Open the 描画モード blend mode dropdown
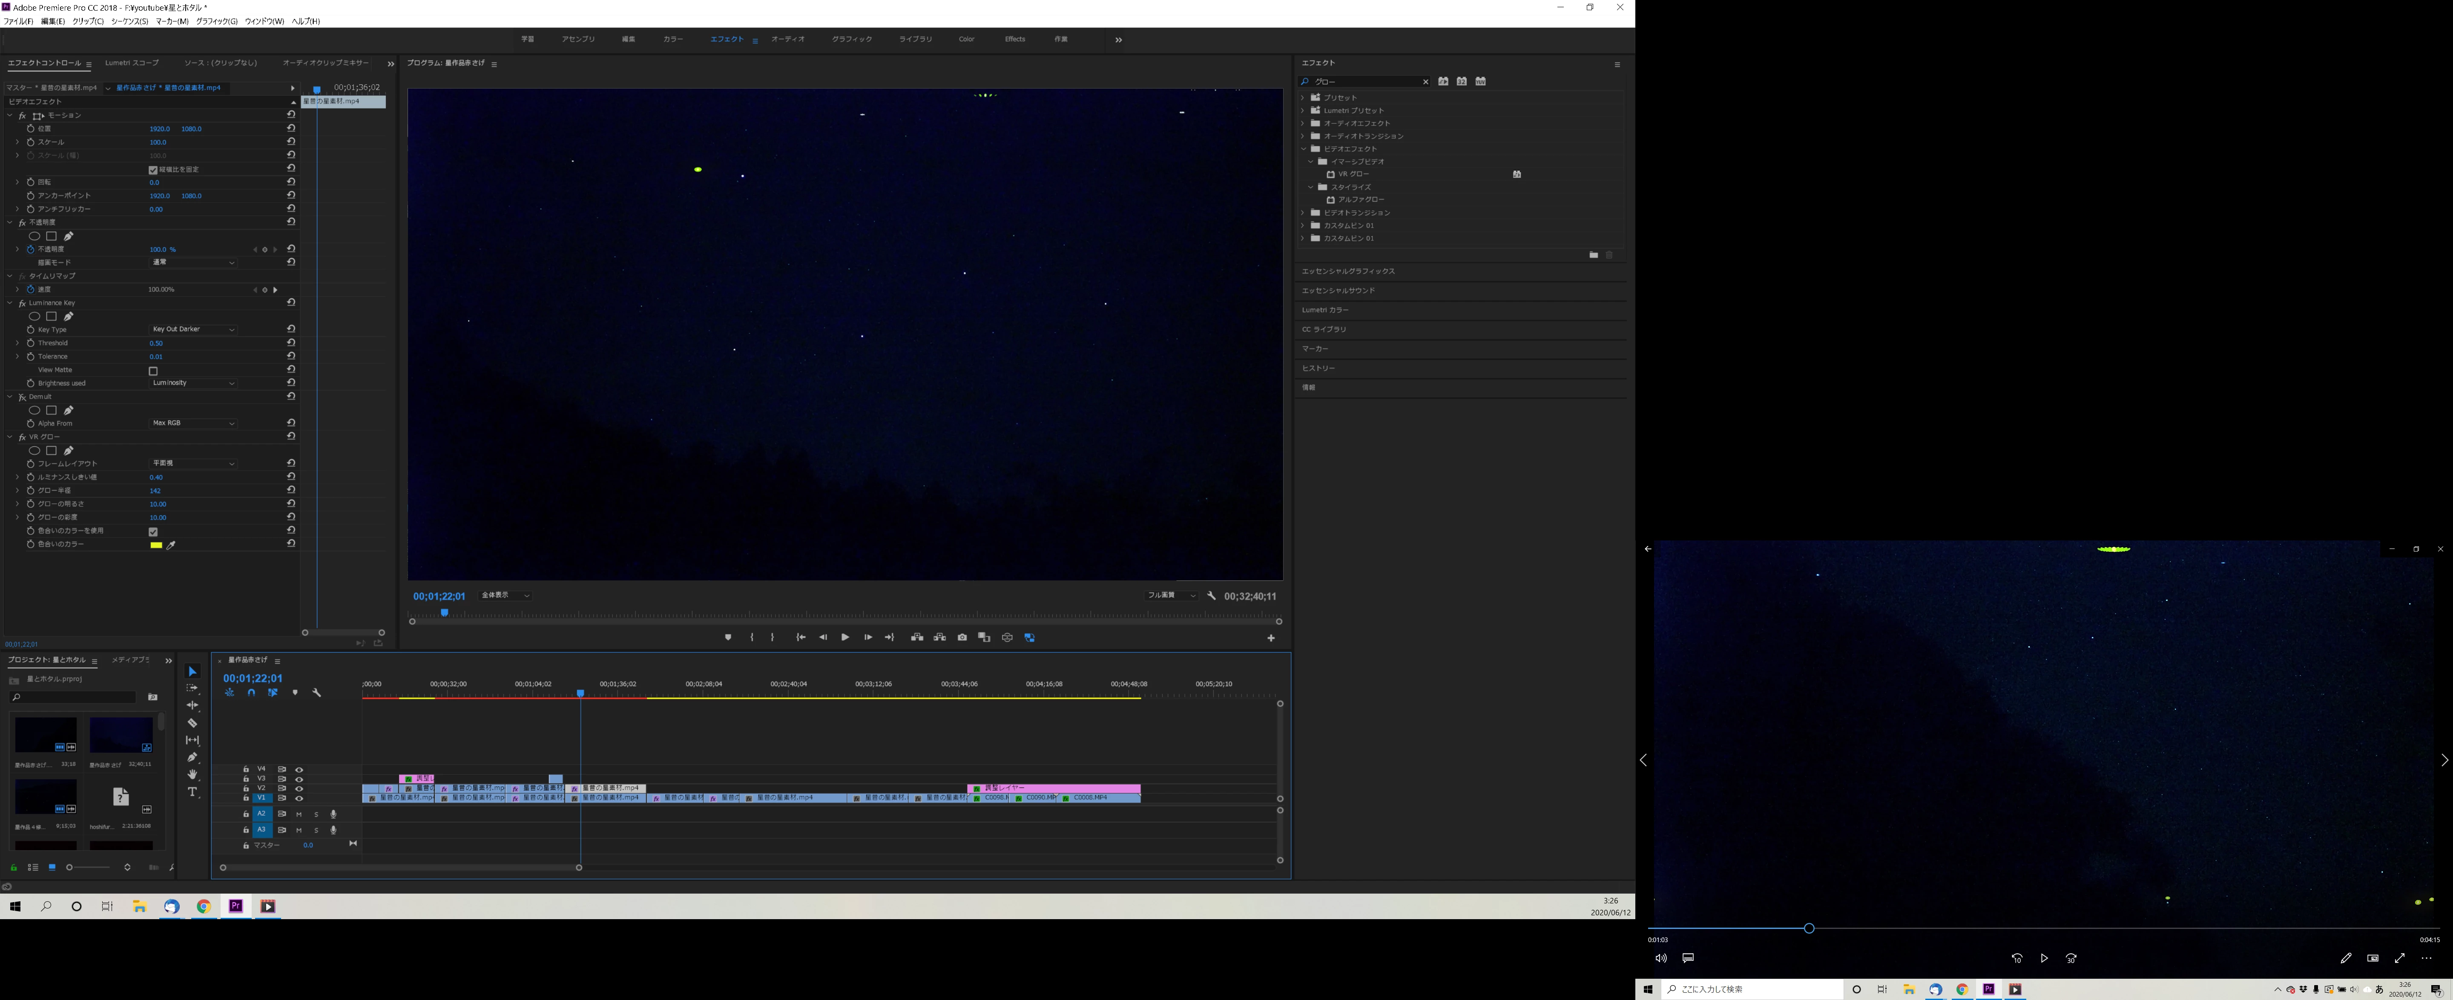This screenshot has width=2453, height=1000. click(x=193, y=263)
